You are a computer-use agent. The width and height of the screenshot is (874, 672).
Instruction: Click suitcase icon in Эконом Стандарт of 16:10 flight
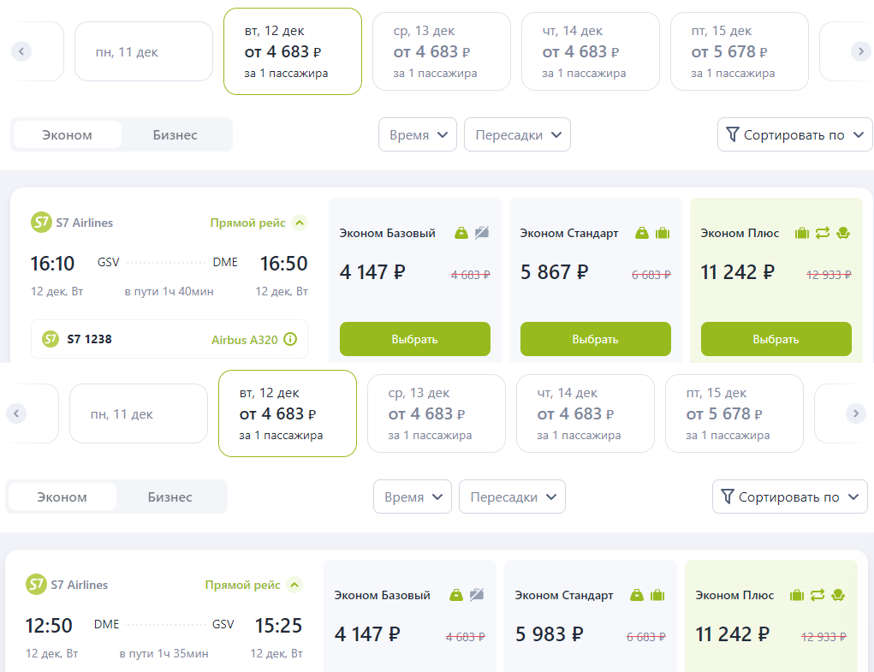point(663,233)
